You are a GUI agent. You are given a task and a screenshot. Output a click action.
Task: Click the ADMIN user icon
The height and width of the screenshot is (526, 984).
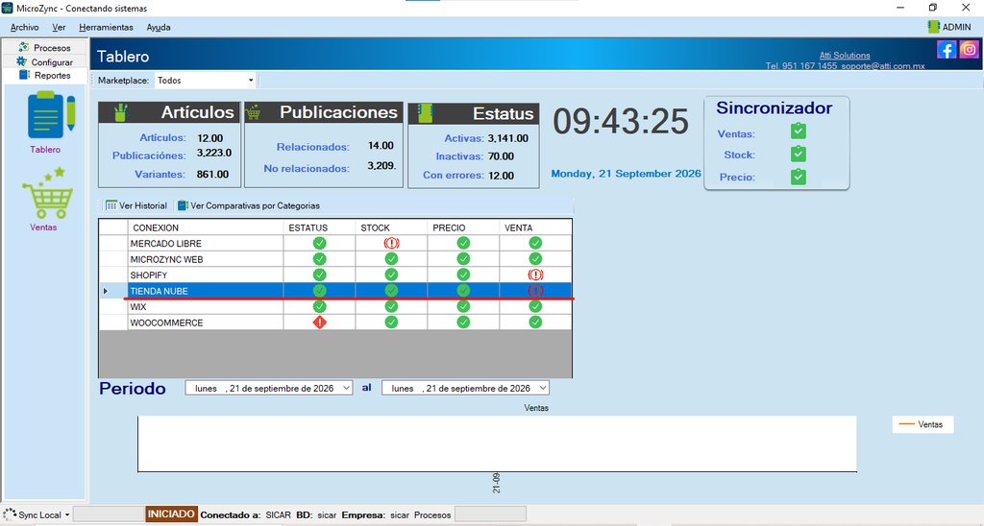point(933,26)
